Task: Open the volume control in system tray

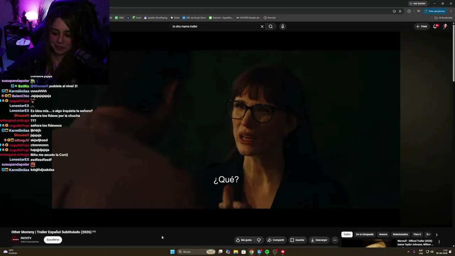Action: (432, 252)
